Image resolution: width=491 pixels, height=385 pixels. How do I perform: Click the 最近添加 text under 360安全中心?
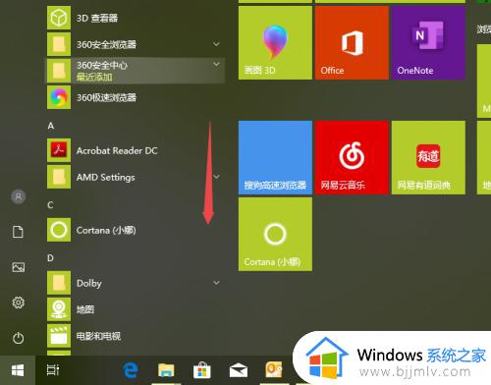click(x=94, y=78)
